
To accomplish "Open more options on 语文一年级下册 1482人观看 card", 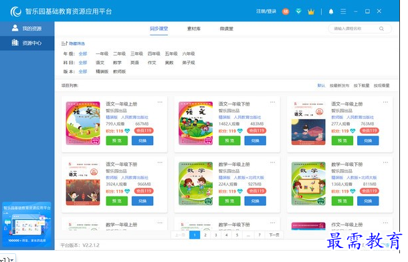I will [272, 102].
